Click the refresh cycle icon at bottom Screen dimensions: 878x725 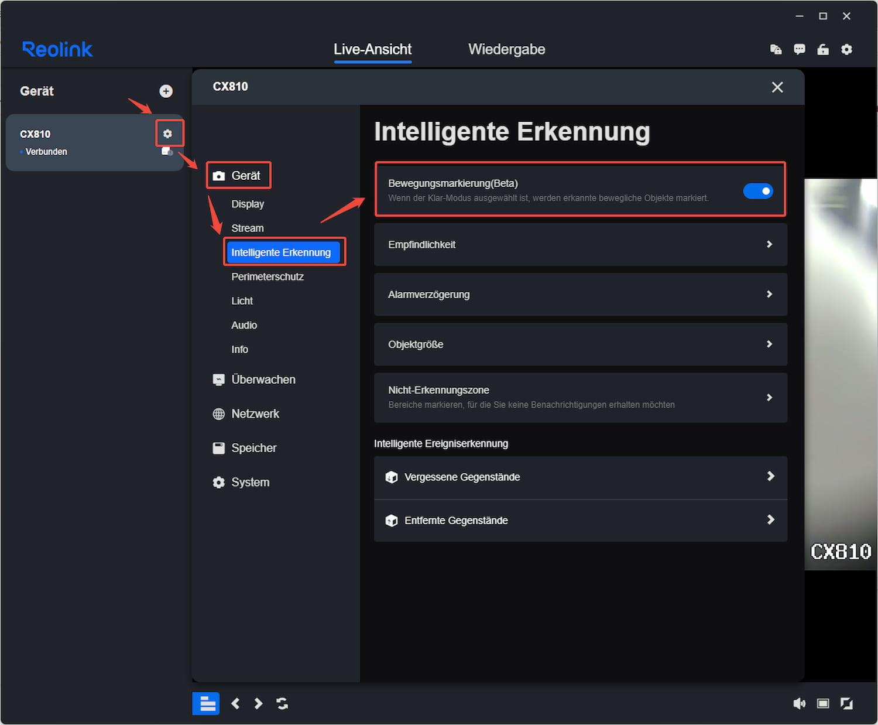282,703
